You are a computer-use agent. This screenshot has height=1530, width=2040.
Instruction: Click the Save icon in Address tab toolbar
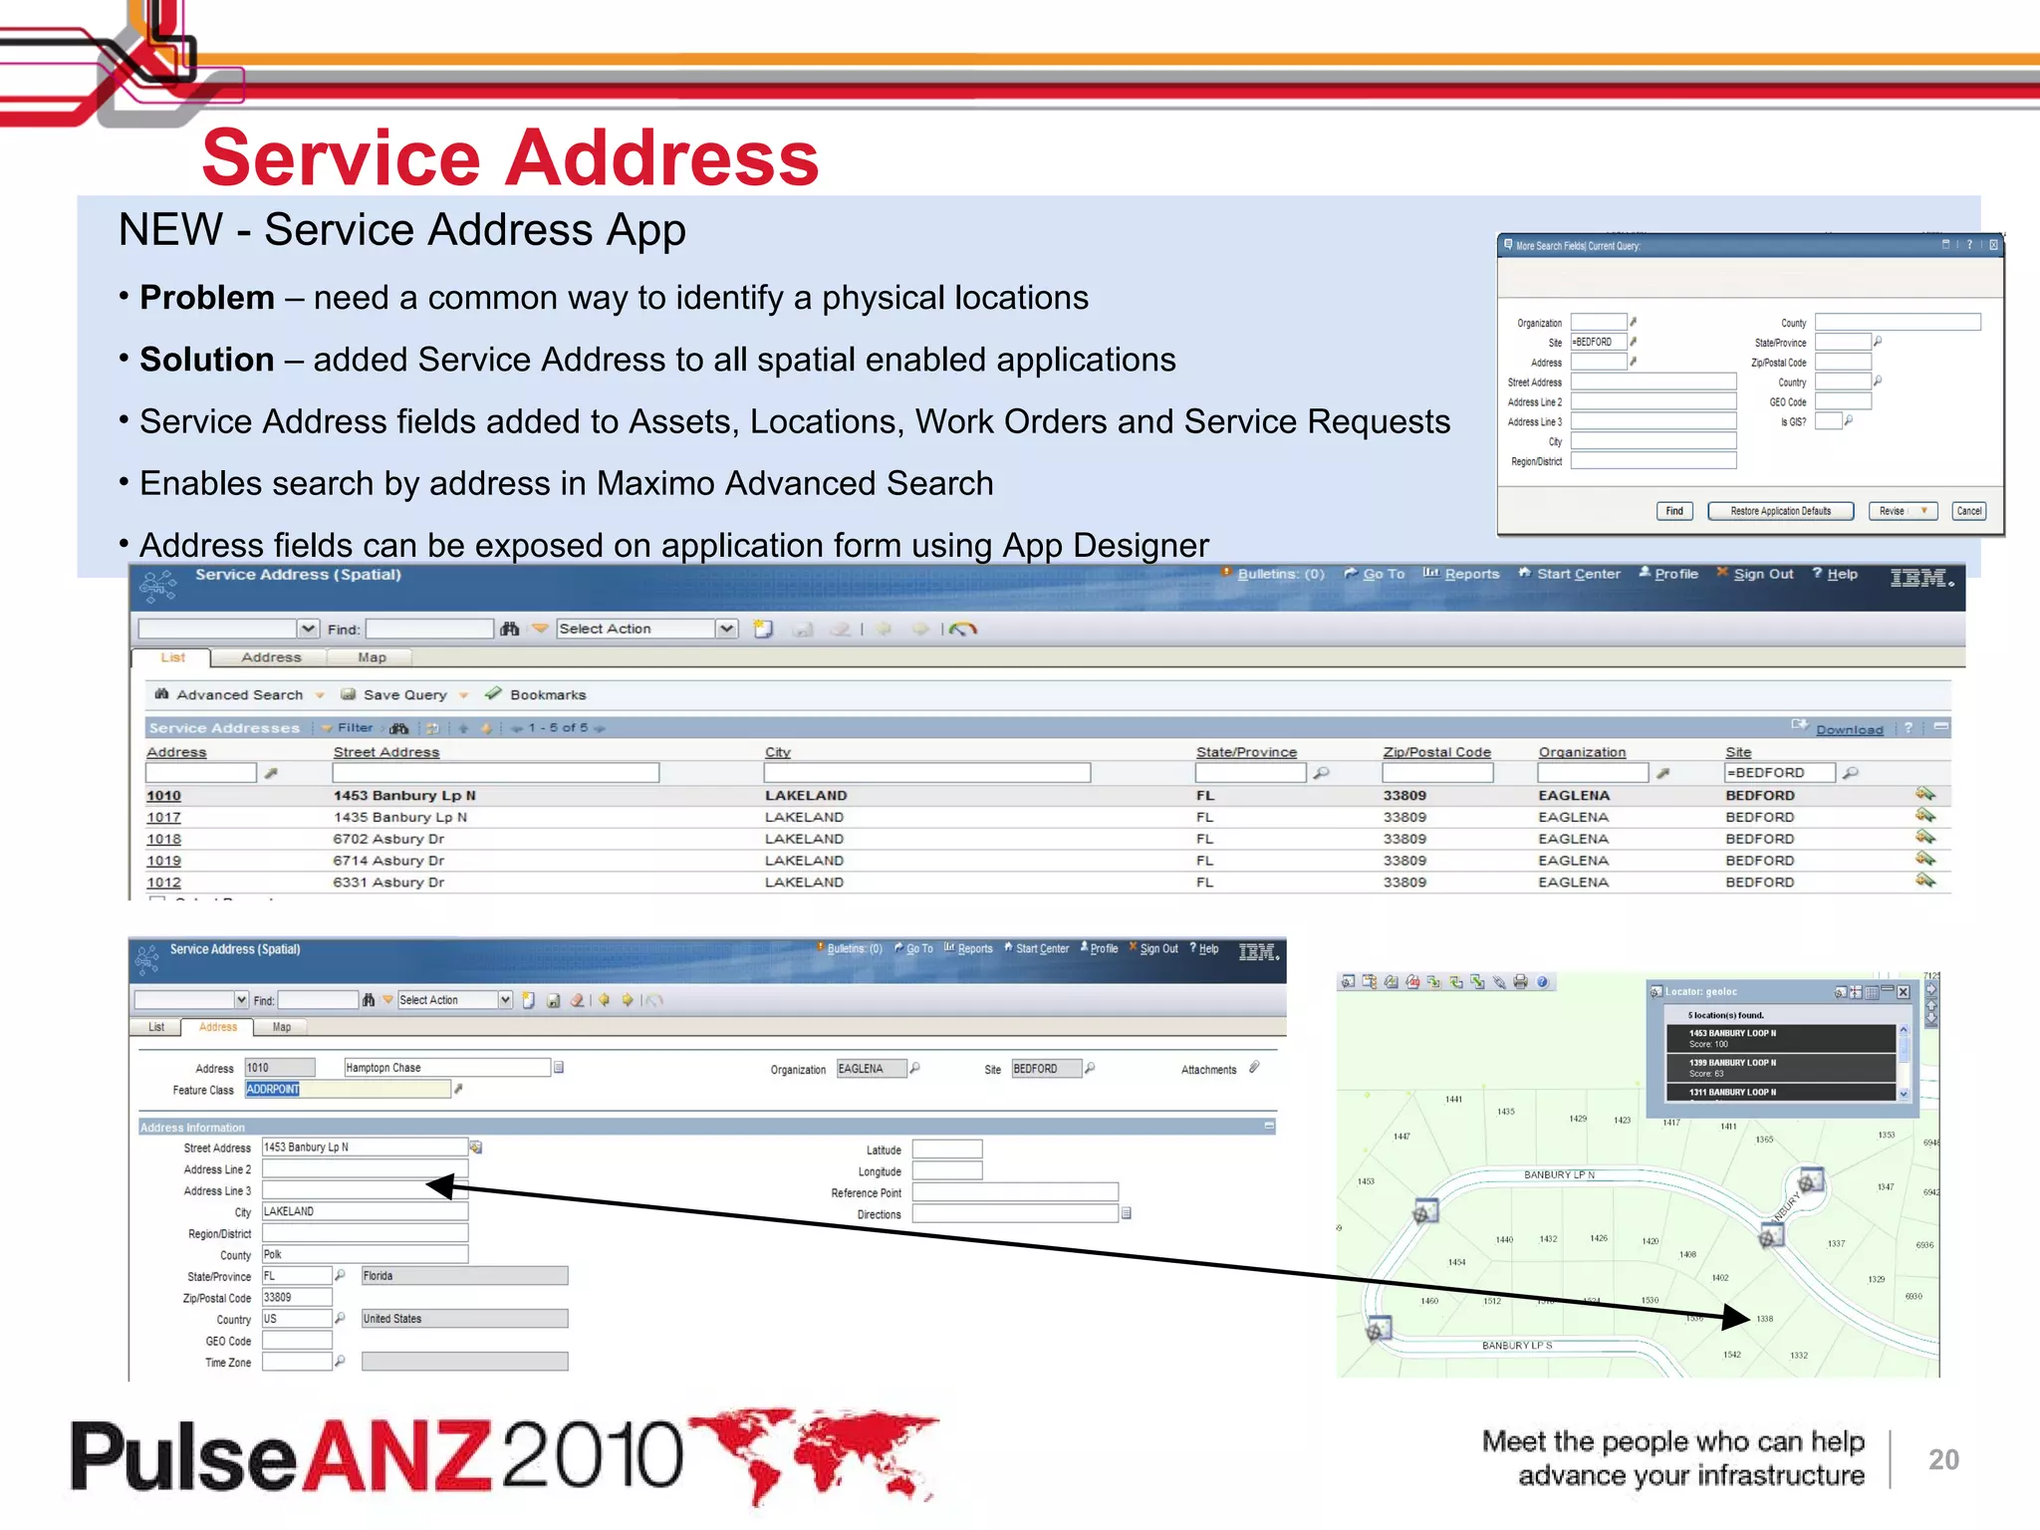coord(553,1000)
